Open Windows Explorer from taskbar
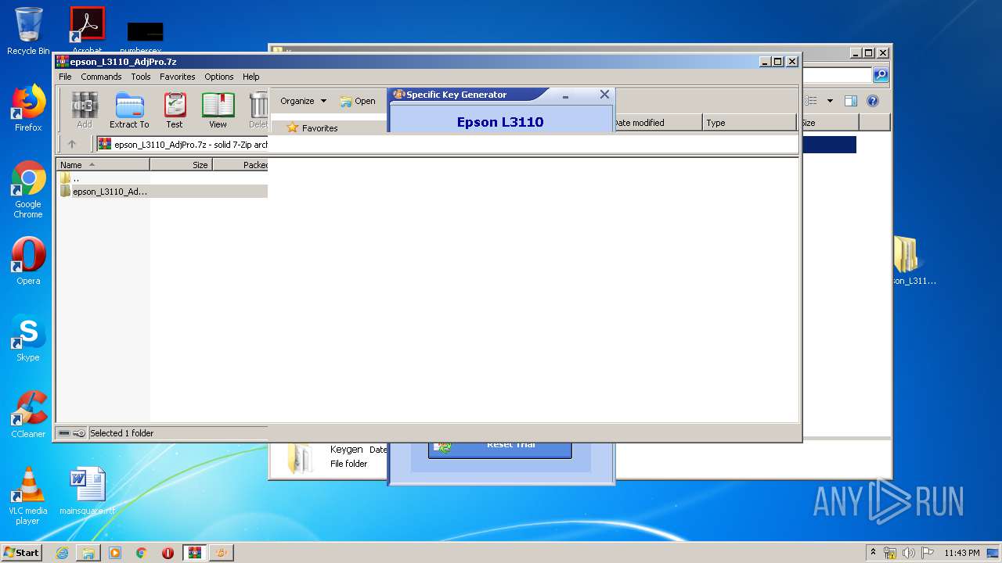Image resolution: width=1002 pixels, height=563 pixels. (88, 553)
